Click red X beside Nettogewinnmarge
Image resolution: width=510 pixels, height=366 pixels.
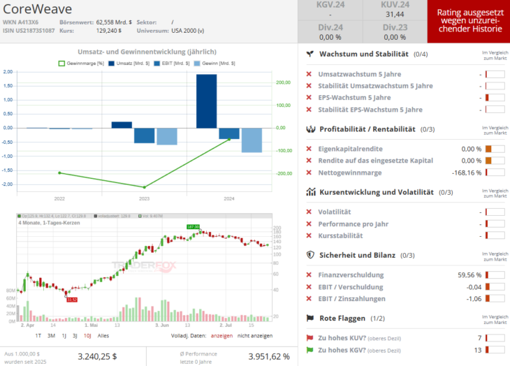pos(309,173)
